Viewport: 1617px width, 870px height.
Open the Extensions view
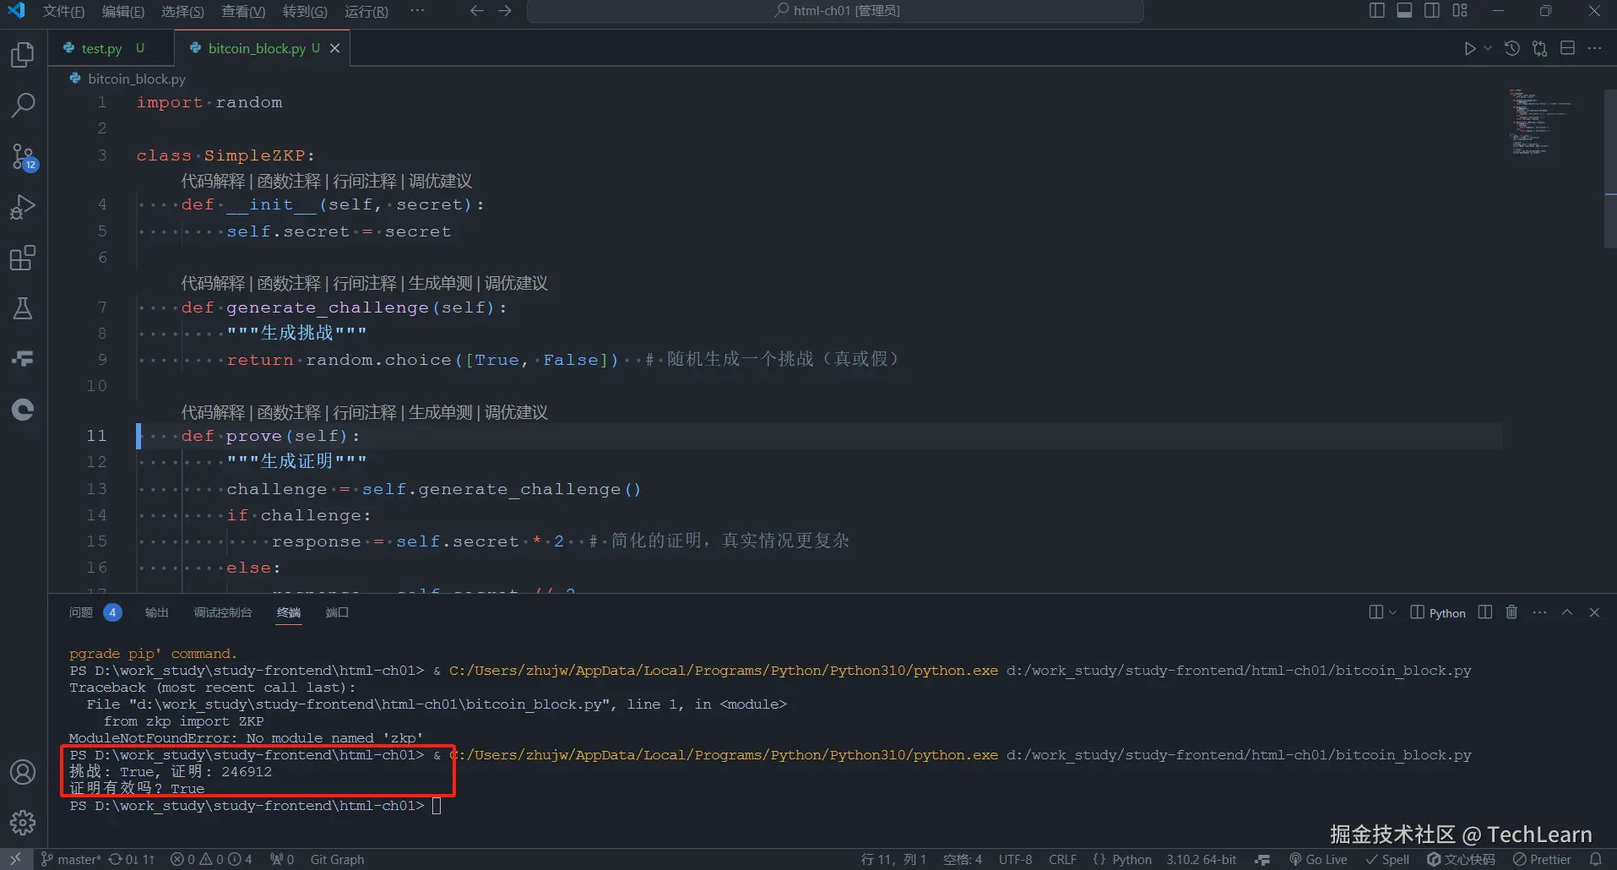[23, 258]
